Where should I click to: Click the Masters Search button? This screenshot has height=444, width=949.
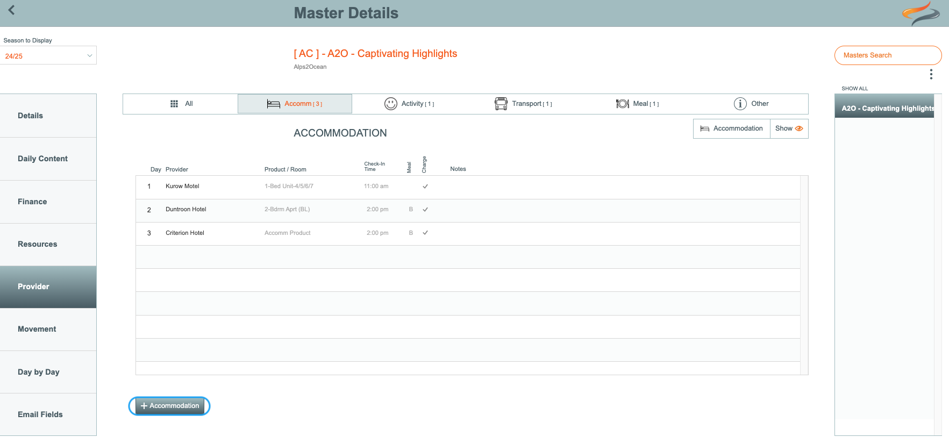tap(888, 55)
